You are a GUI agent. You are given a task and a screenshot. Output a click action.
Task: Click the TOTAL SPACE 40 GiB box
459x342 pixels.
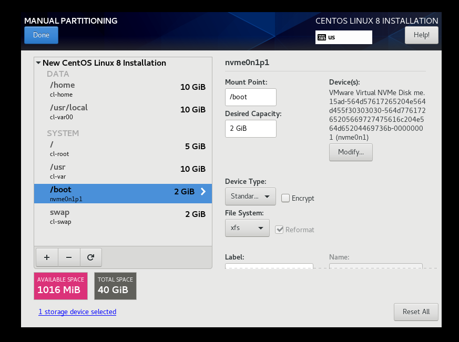pos(115,286)
